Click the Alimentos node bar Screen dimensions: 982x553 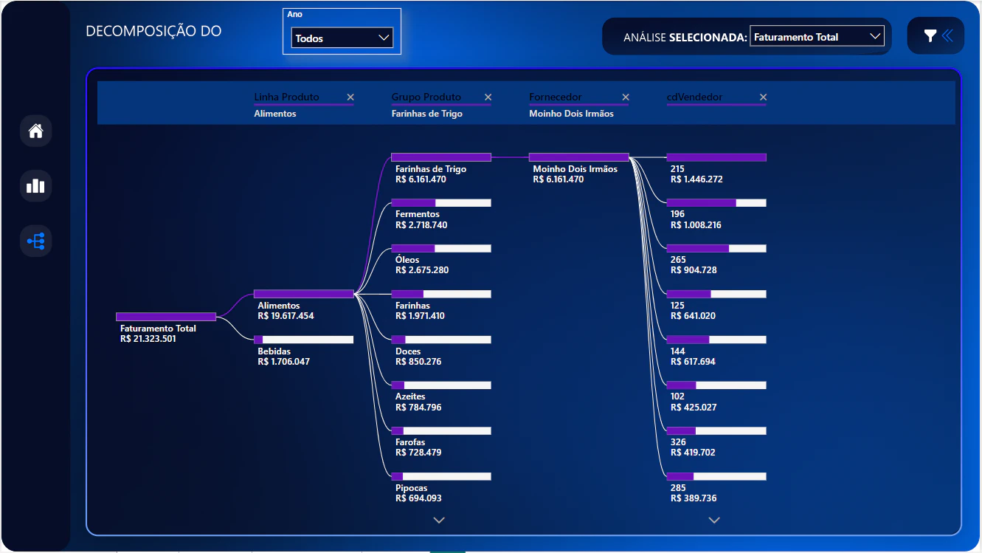pos(303,294)
